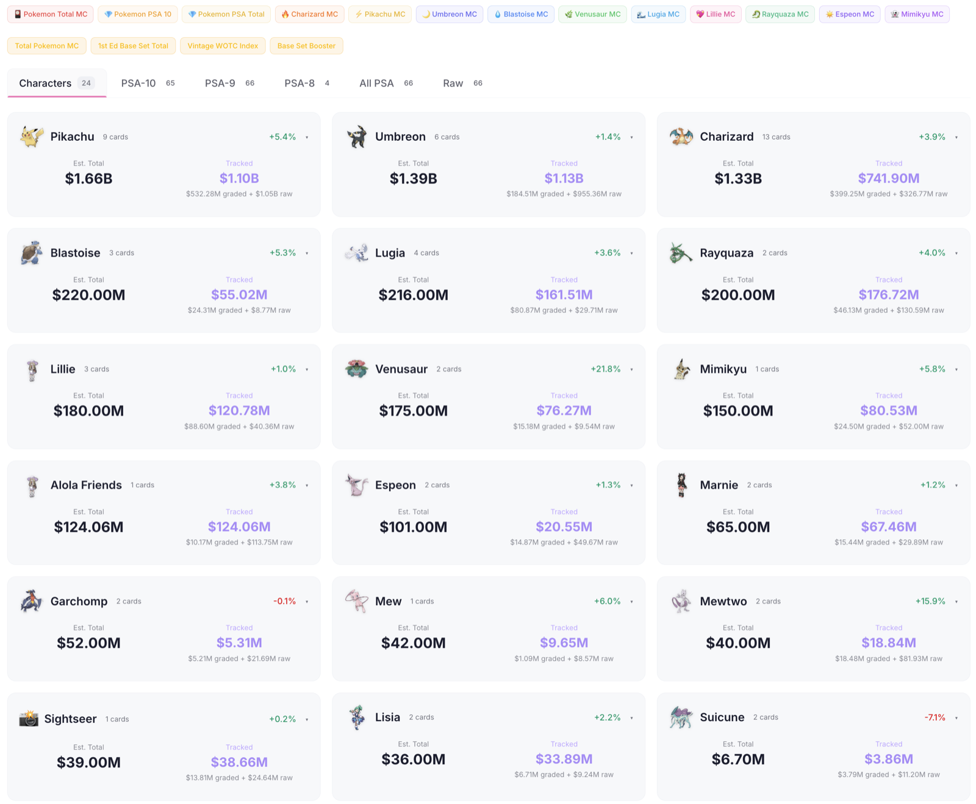
Task: Click the Lugia sprite icon
Action: pyautogui.click(x=357, y=253)
